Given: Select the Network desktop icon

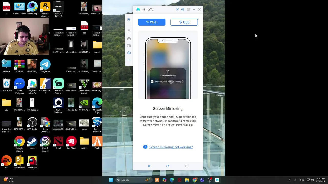Looking at the screenshot, I should click(6, 66).
